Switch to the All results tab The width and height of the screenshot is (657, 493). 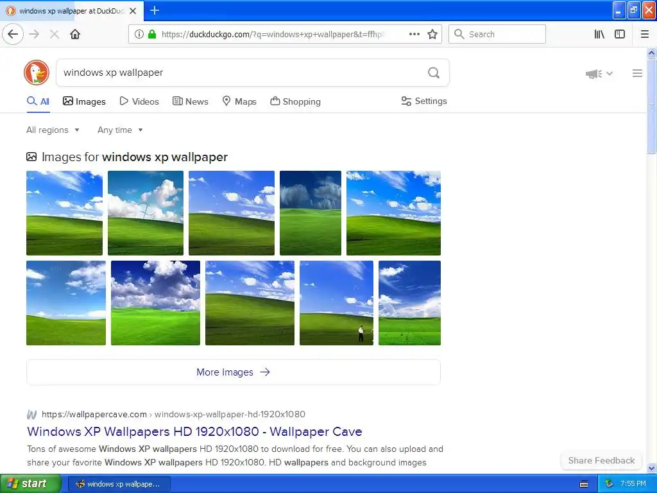pos(38,101)
